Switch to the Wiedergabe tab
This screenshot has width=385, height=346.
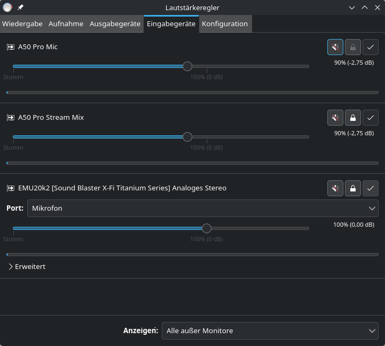[22, 24]
